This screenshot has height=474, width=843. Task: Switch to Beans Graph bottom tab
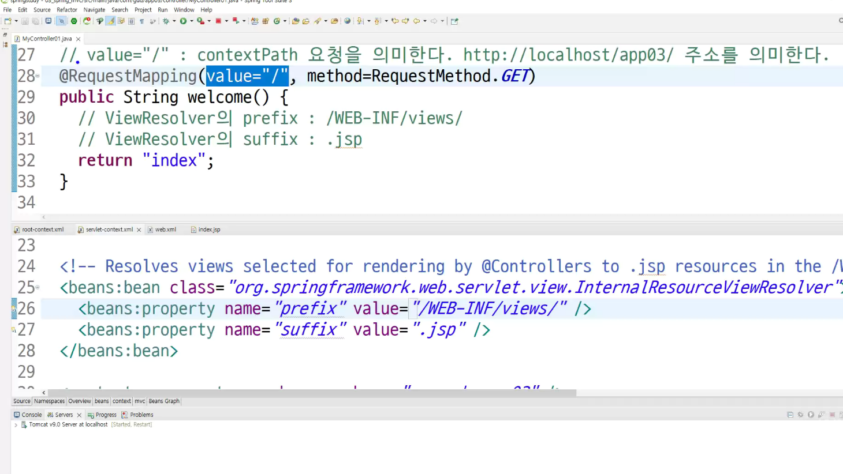click(x=164, y=401)
